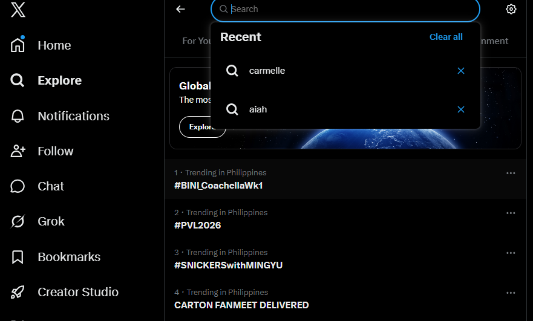Click the X logo

18,9
